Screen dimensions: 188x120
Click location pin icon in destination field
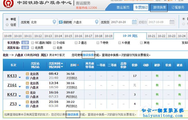(97, 22)
